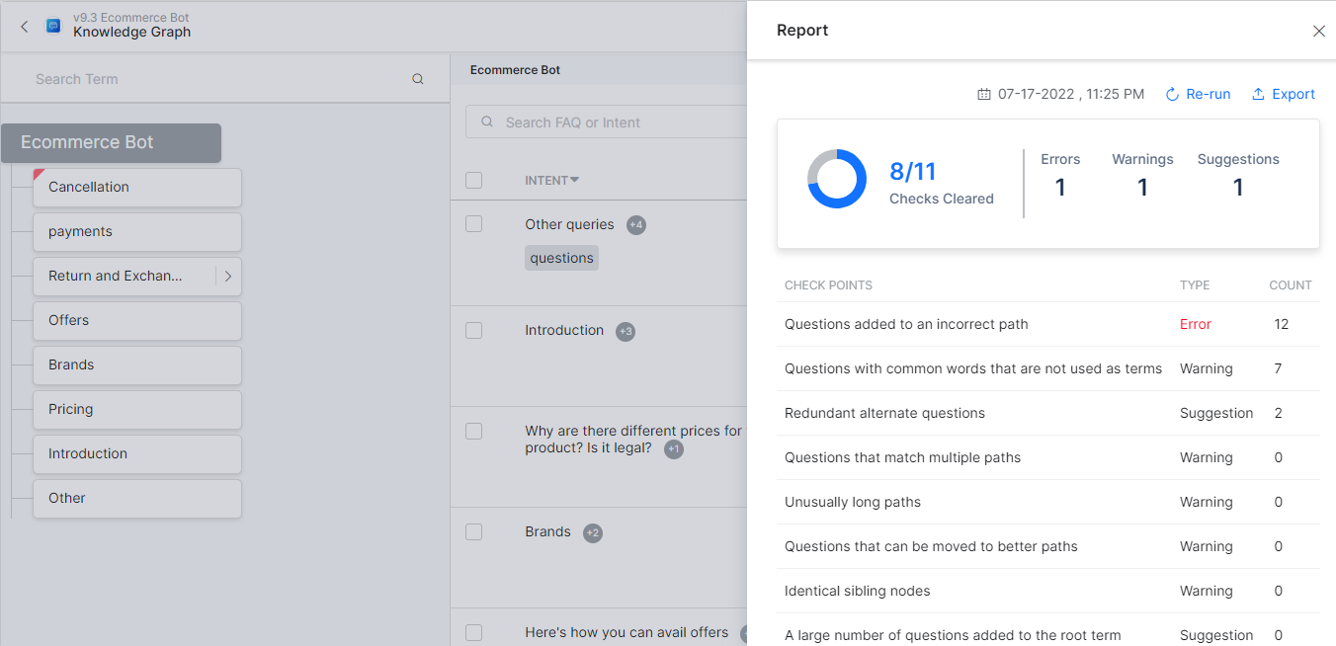This screenshot has height=646, width=1336.
Task: Close the Report panel
Action: [x=1318, y=31]
